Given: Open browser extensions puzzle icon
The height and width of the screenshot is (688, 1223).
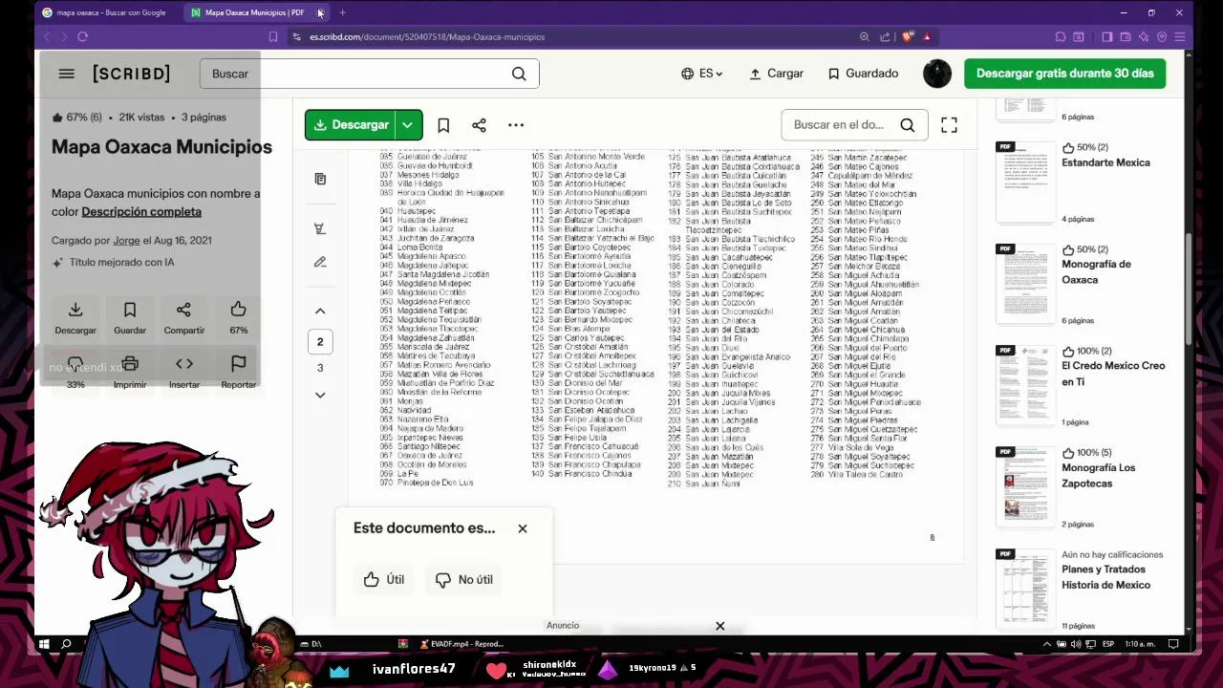Looking at the screenshot, I should [x=1061, y=36].
